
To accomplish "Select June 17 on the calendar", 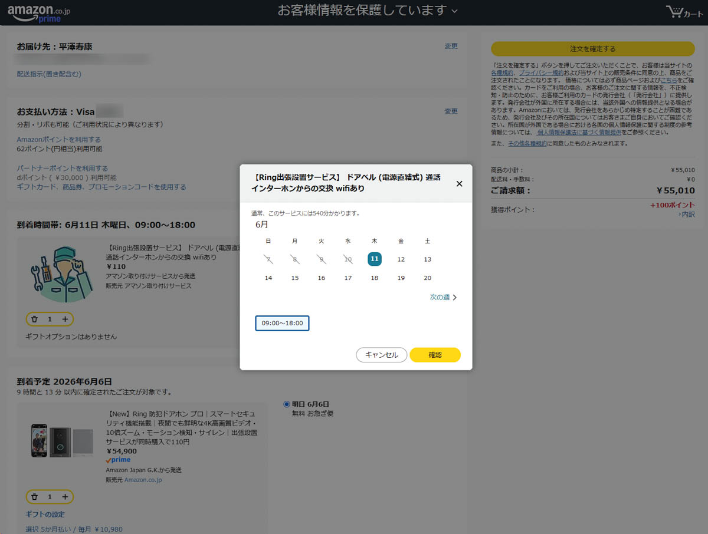I will point(348,278).
